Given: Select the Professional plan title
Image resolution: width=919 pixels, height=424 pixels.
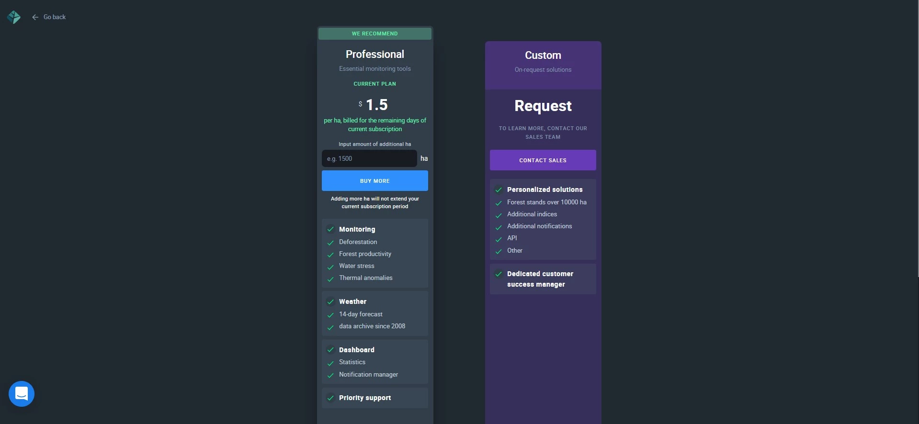Looking at the screenshot, I should tap(374, 55).
